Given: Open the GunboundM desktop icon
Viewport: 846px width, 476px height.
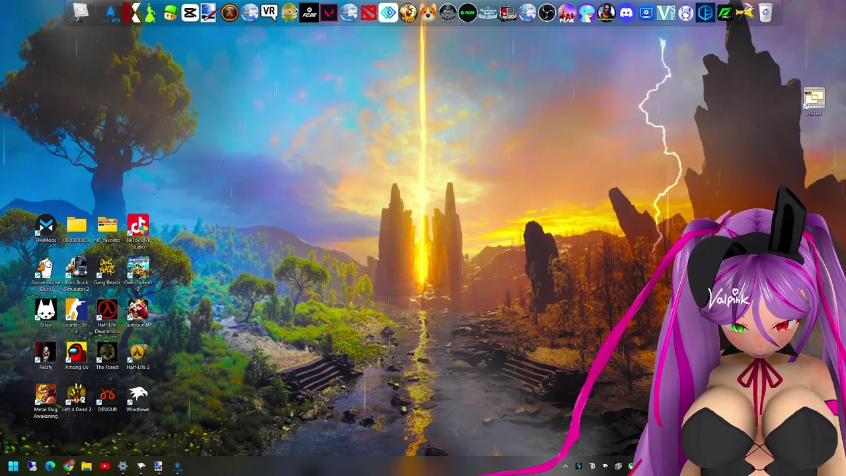Looking at the screenshot, I should (138, 313).
